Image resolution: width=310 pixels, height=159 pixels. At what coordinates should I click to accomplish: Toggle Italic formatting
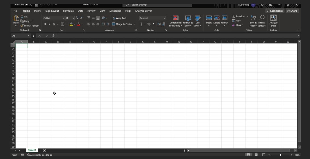tap(50, 24)
